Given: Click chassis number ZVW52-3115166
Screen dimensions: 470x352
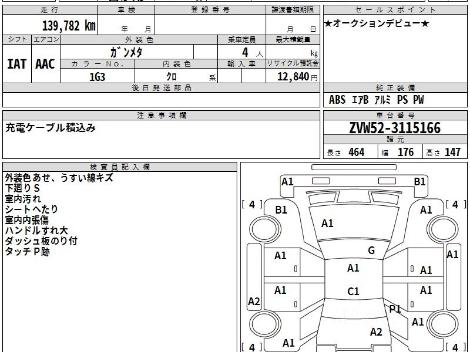Looking at the screenshot, I should tap(395, 128).
